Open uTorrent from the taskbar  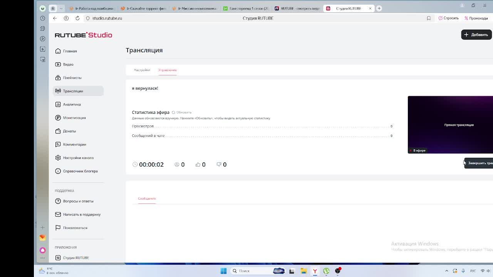pos(326,271)
